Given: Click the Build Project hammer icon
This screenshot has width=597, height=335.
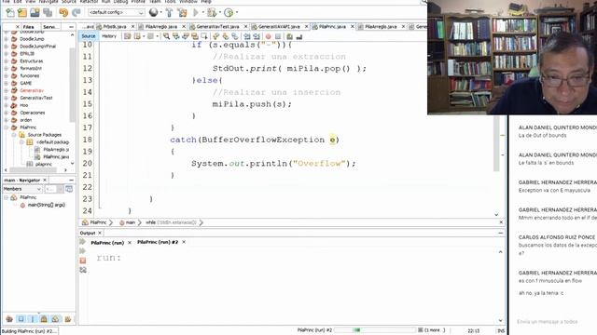Looking at the screenshot, I should pos(169,12).
